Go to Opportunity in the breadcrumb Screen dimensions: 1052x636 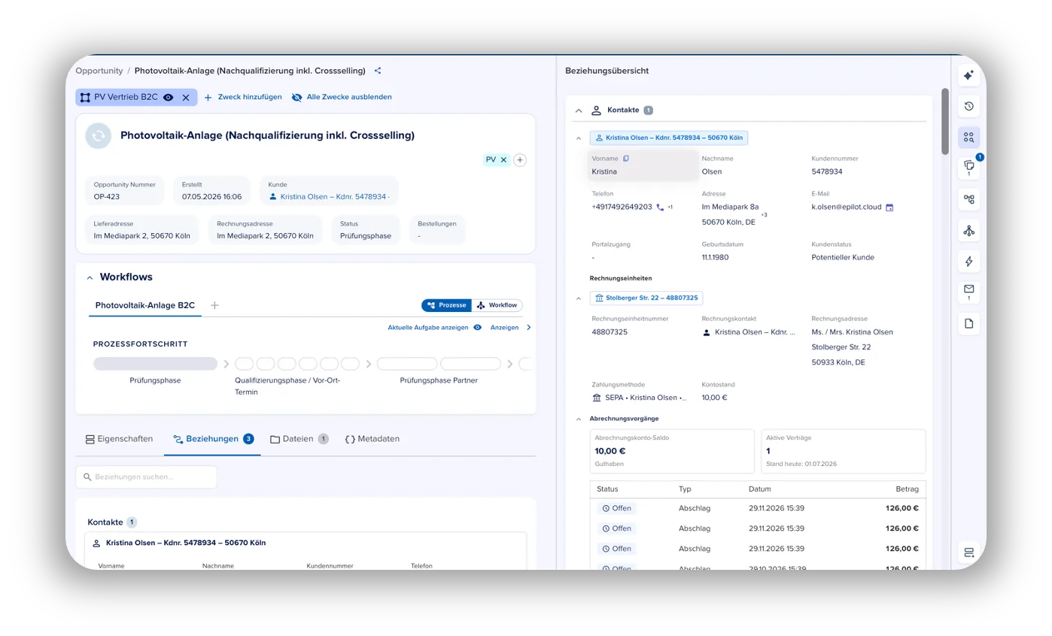99,71
